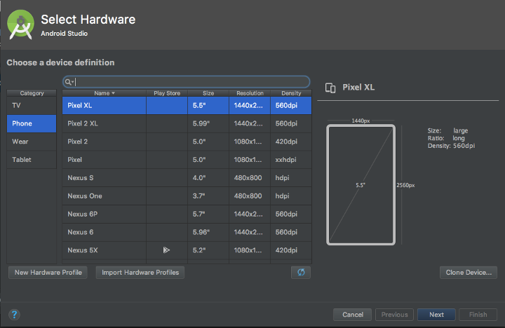This screenshot has width=505, height=328.
Task: Select the Nexus 6P device row
Action: (187, 214)
